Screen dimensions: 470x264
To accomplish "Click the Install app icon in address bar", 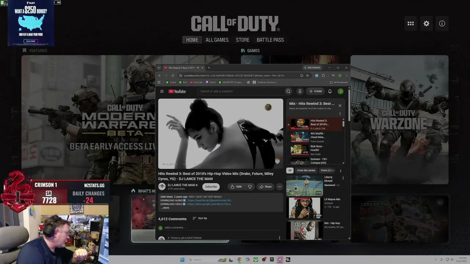I will [x=301, y=76].
